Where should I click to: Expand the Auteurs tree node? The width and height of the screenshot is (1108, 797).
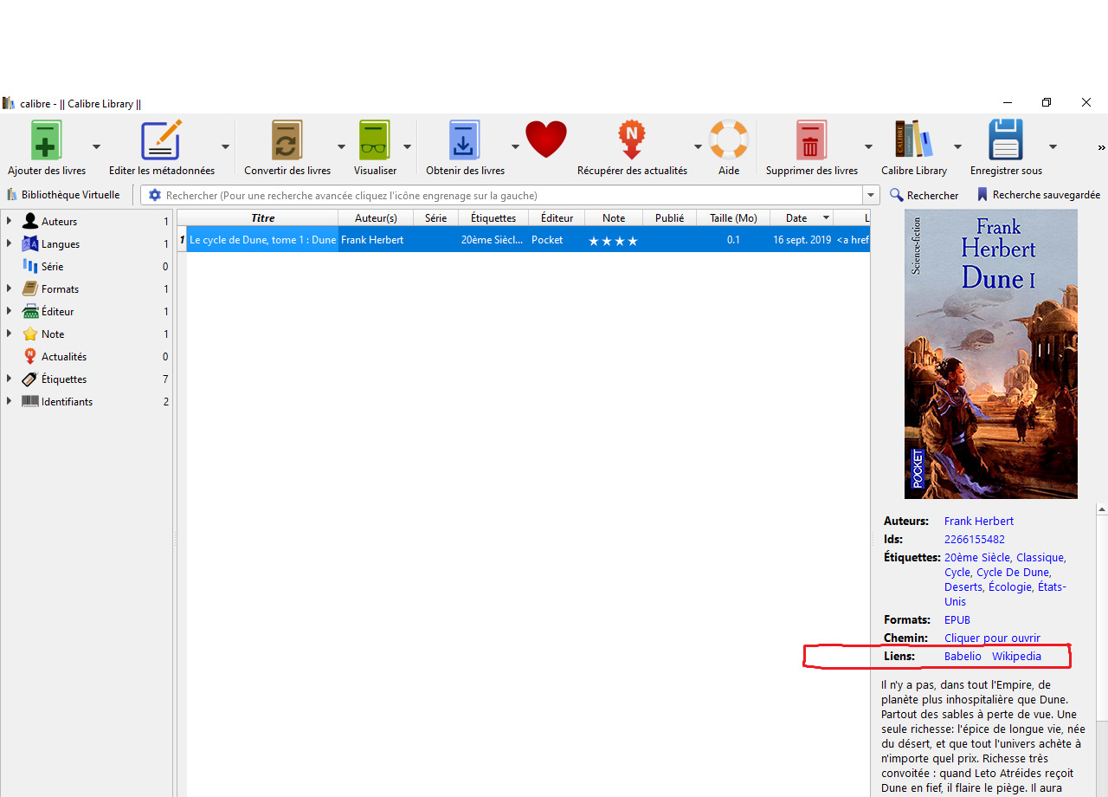10,221
